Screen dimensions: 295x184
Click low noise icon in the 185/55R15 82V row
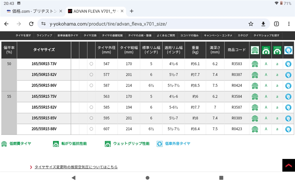point(288,108)
